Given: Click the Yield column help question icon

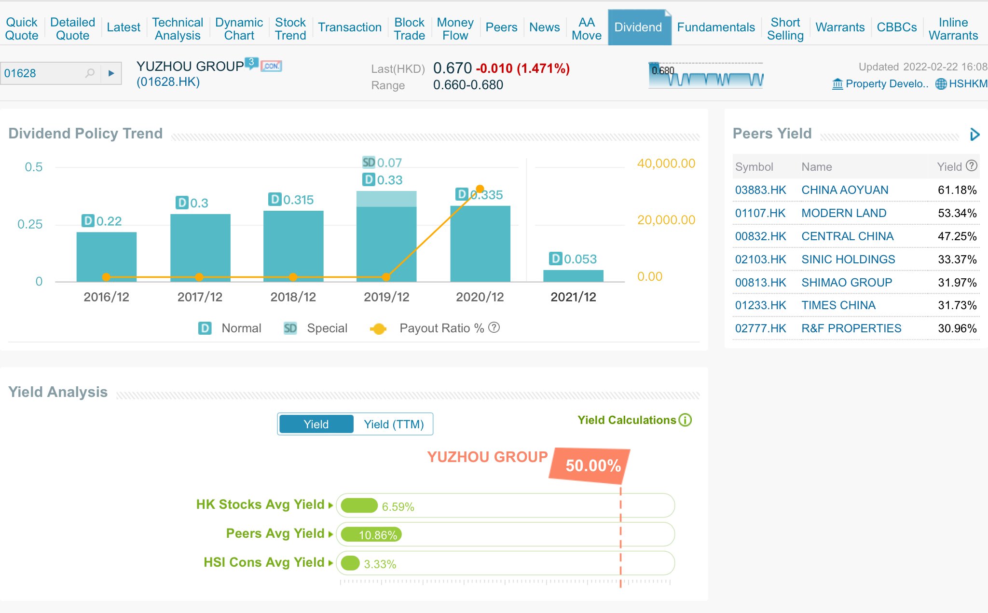Looking at the screenshot, I should coord(972,166).
